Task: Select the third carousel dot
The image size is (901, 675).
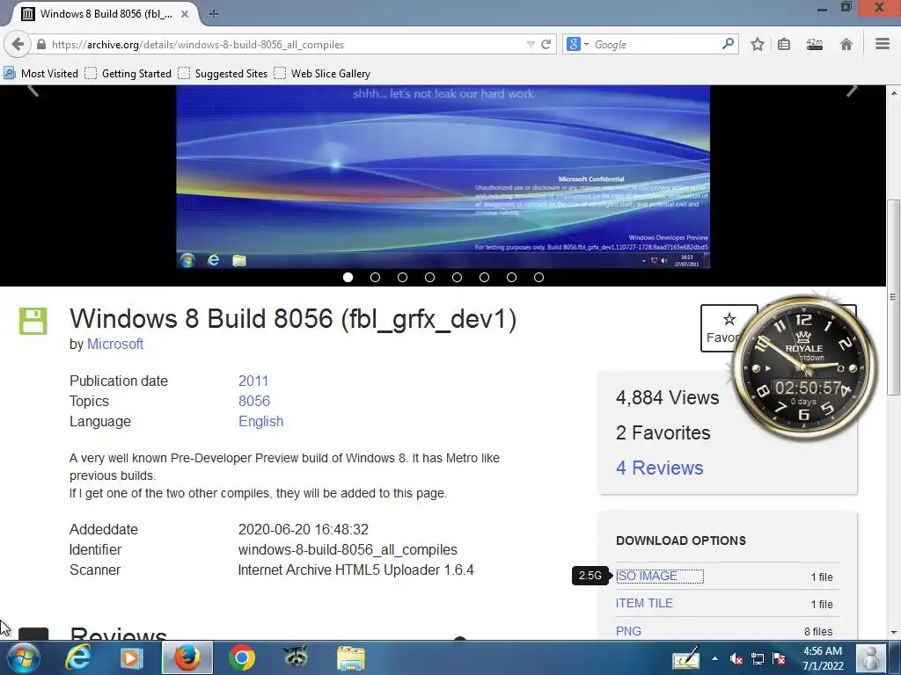Action: (402, 277)
